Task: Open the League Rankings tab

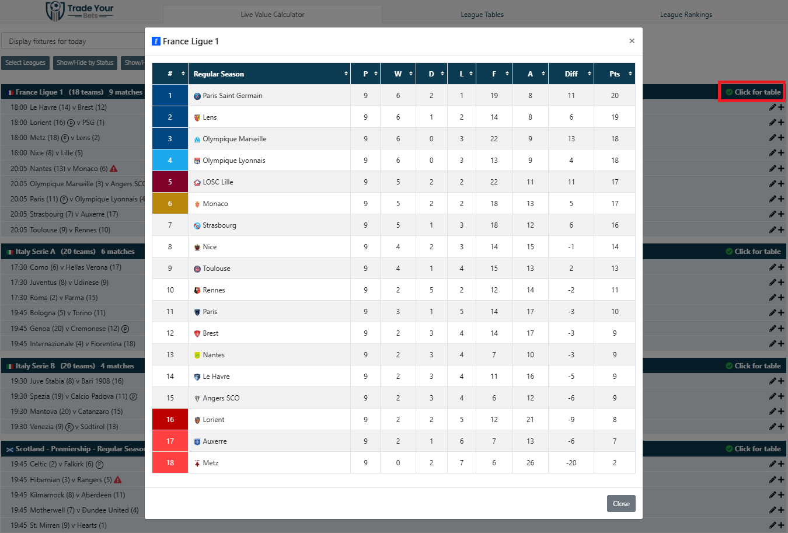Action: [x=685, y=15]
